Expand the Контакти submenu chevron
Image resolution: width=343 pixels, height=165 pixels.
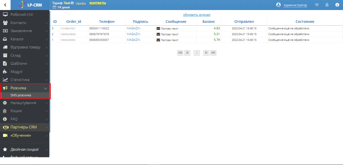[47, 23]
